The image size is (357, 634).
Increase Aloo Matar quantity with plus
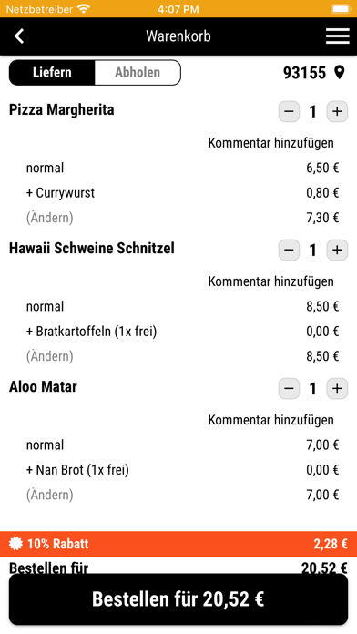(337, 389)
